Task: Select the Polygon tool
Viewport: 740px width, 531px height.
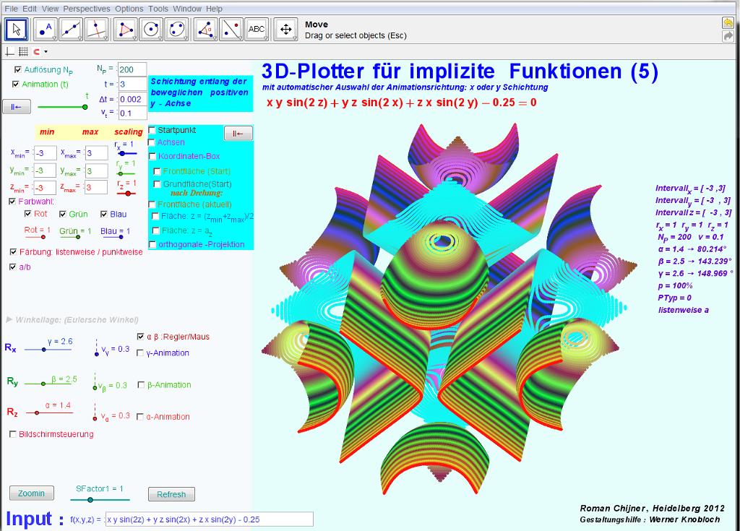Action: [x=126, y=29]
